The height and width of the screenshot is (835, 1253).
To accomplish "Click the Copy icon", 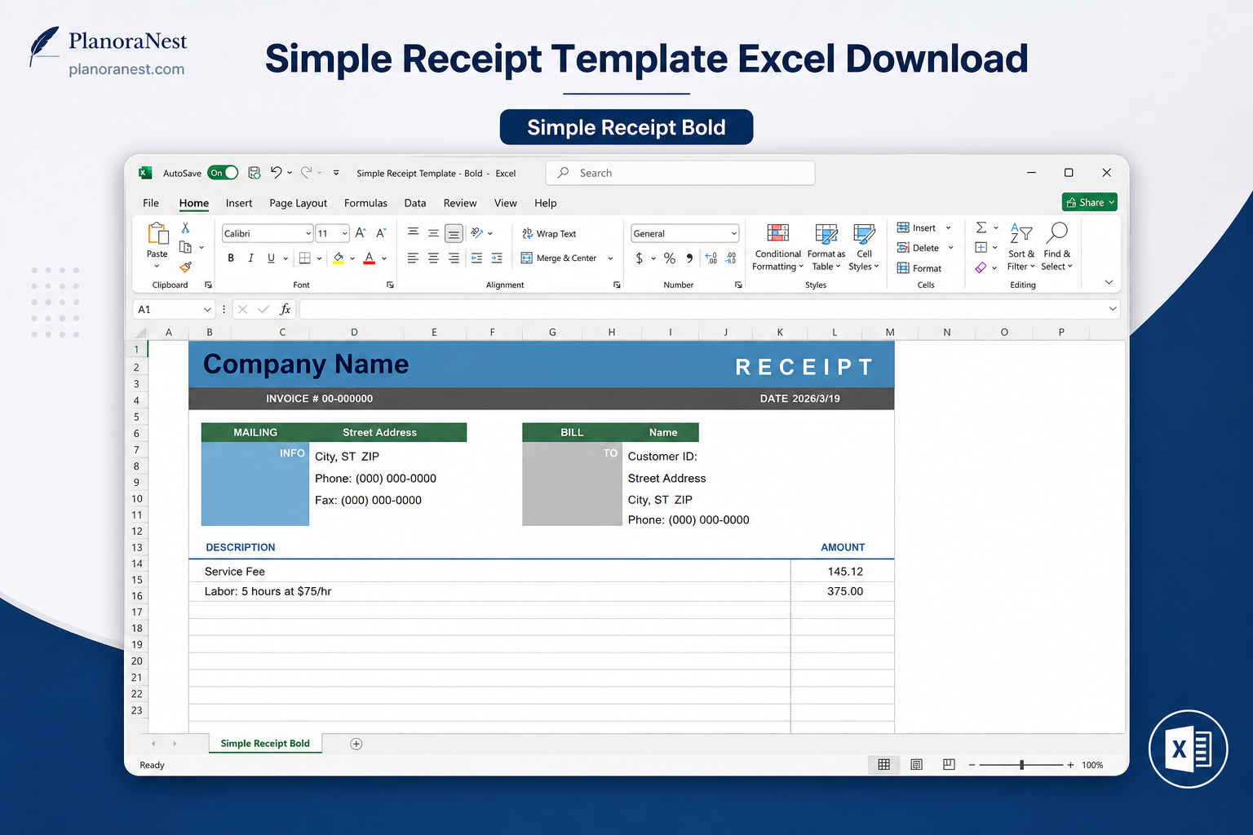I will tap(185, 247).
